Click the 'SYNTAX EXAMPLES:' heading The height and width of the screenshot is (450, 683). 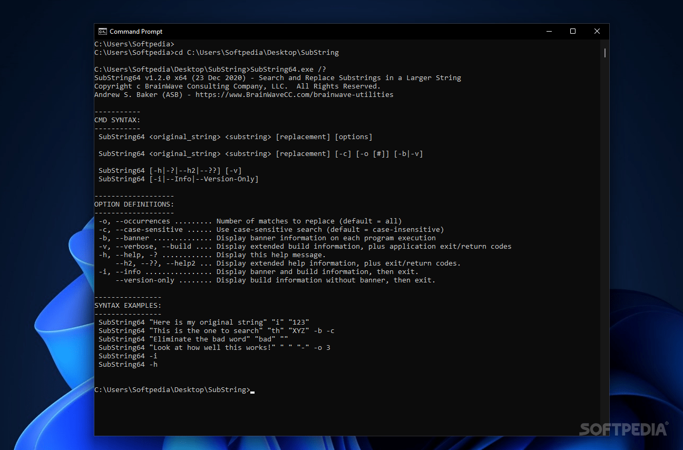128,306
